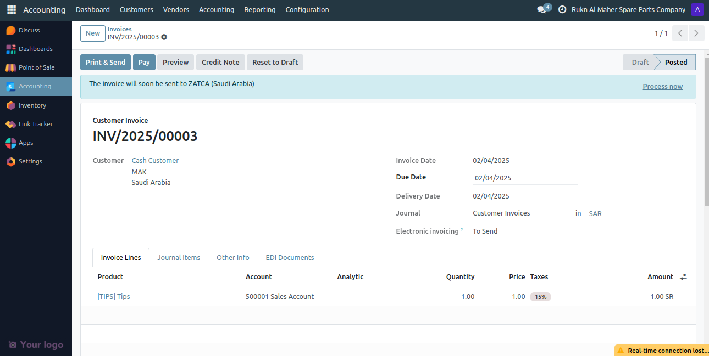Screen dimensions: 709x356
Task: Open the optional columns selector beside Amount
Action: [683, 276]
